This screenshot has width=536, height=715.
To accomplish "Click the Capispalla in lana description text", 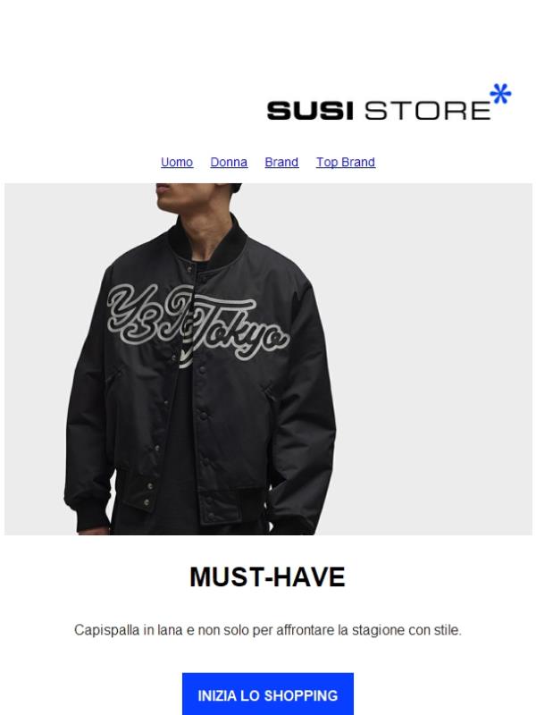I will pos(268,630).
